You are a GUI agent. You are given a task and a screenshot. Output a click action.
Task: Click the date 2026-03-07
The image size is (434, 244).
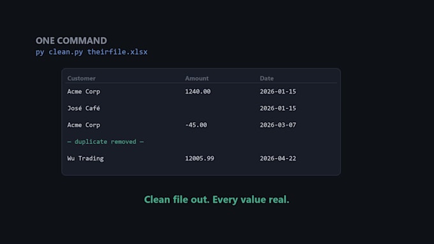coord(278,125)
